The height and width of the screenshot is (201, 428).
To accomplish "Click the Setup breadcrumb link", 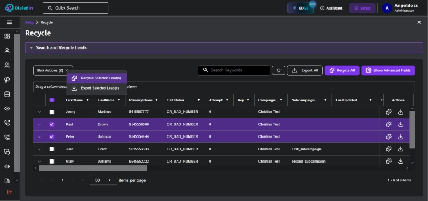I will (29, 22).
